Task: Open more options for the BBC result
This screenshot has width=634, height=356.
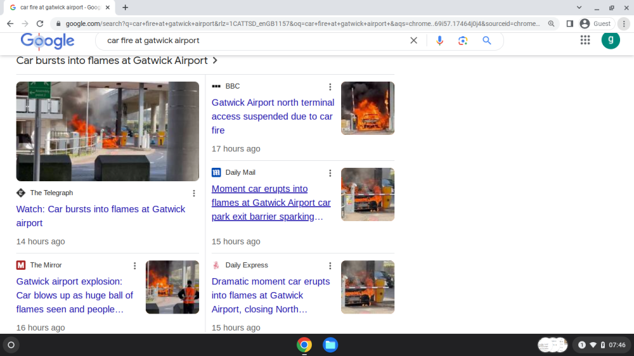Action: (x=330, y=87)
